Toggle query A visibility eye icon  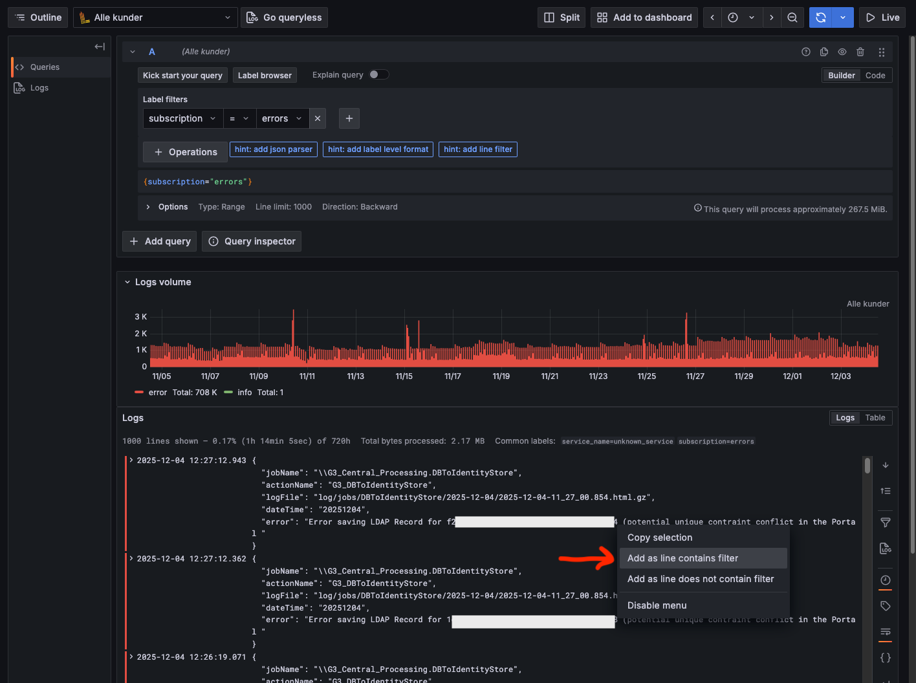(x=842, y=52)
